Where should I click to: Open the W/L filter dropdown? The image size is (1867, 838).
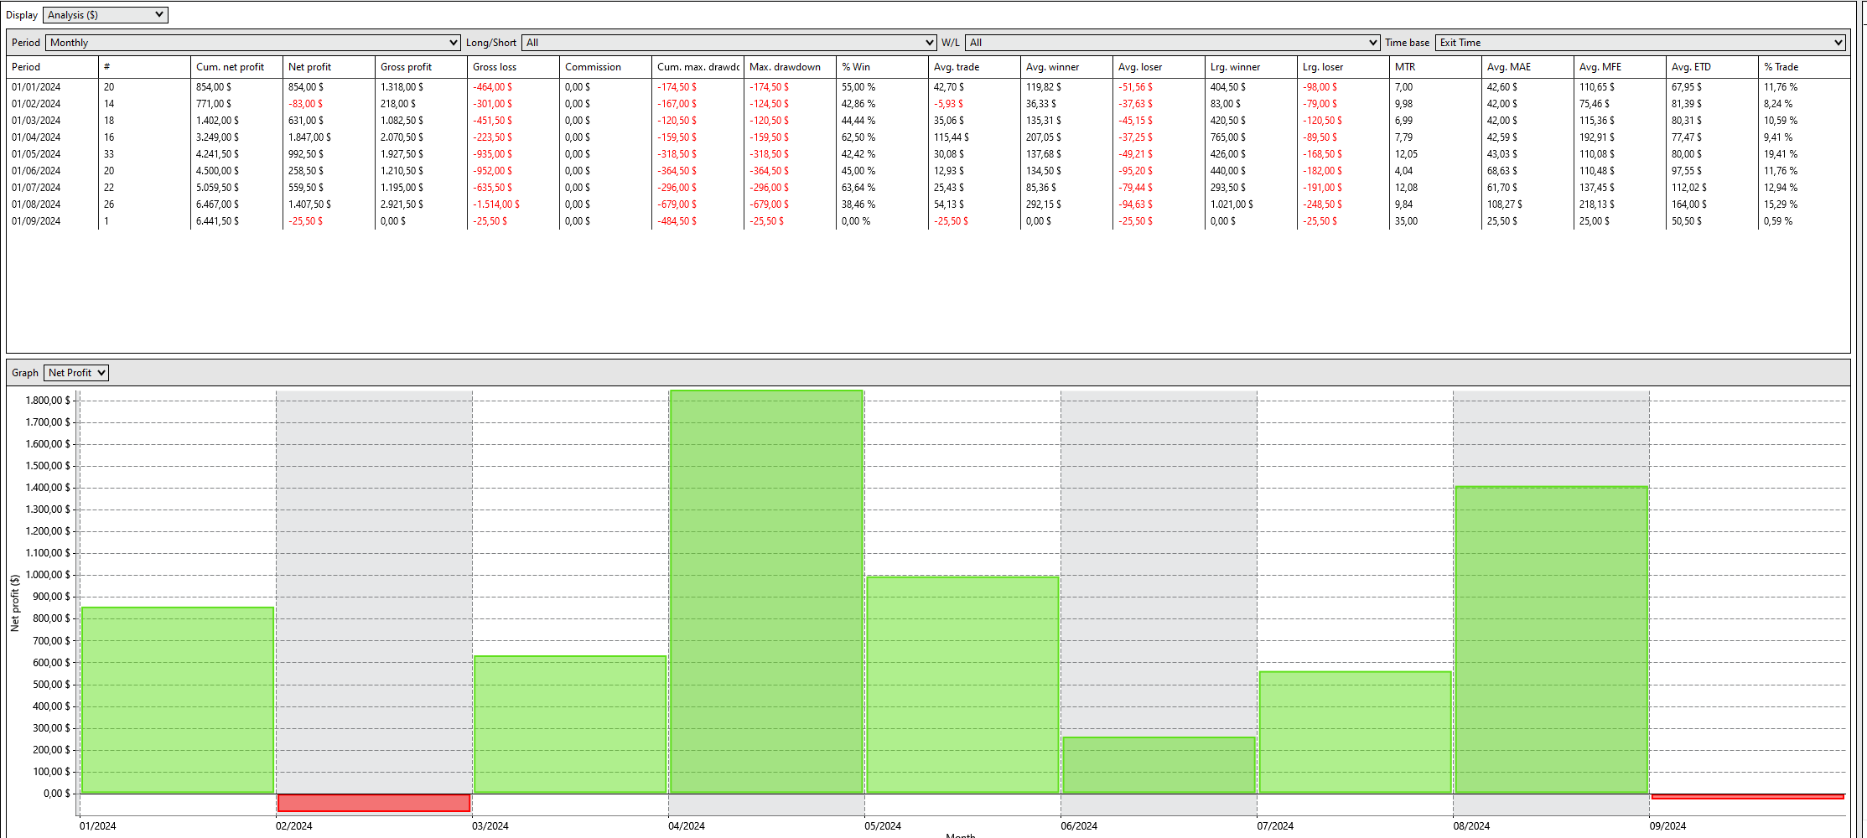click(x=1172, y=43)
